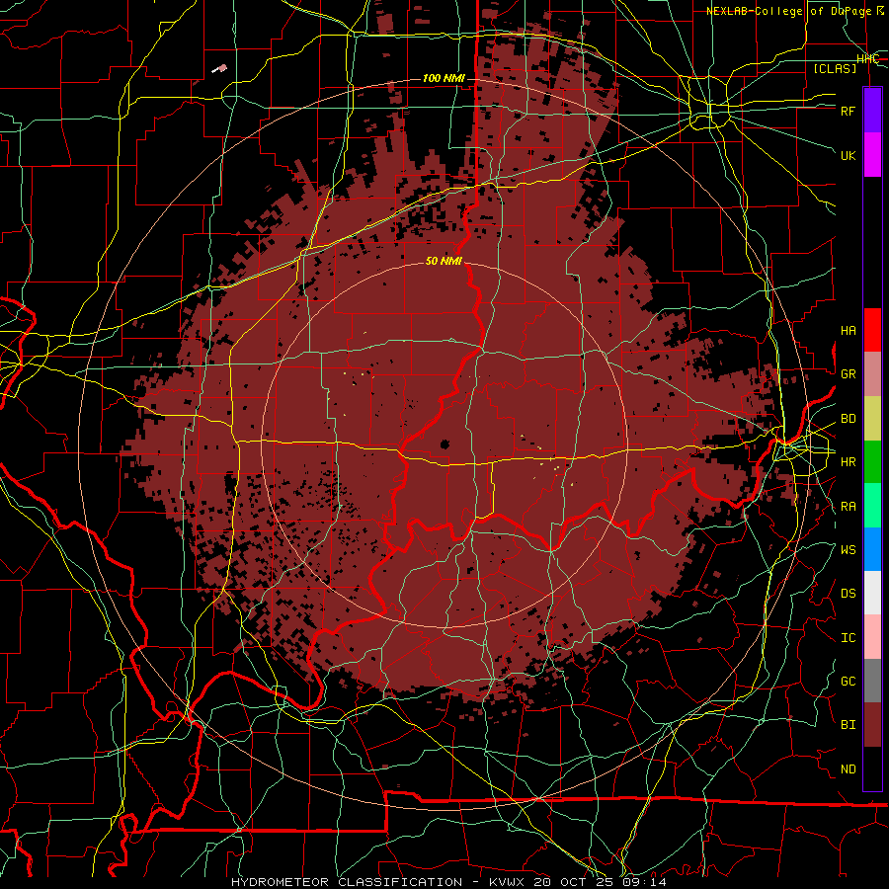Screen dimensions: 889x889
Task: Pick the dusty pink GR legend swatch
Action: [x=872, y=374]
